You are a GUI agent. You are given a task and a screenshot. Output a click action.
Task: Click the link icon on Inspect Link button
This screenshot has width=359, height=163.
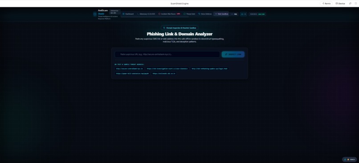pos(226,54)
